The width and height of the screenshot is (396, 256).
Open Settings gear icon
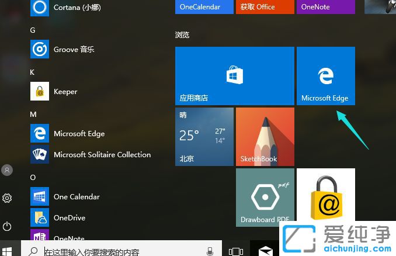[x=7, y=198]
